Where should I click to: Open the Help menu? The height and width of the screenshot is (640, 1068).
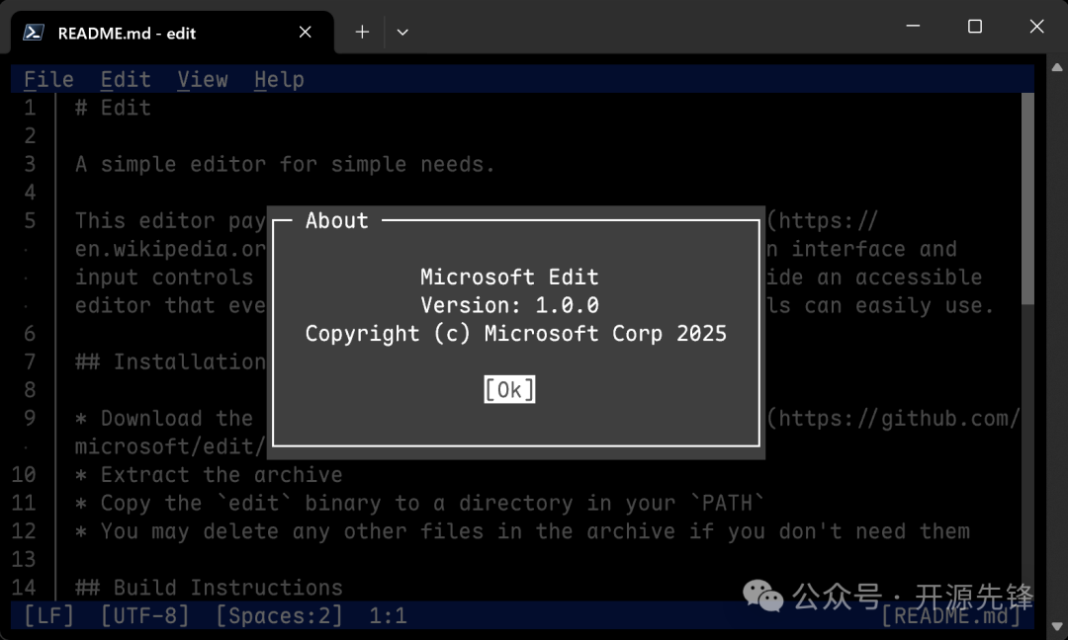(279, 80)
